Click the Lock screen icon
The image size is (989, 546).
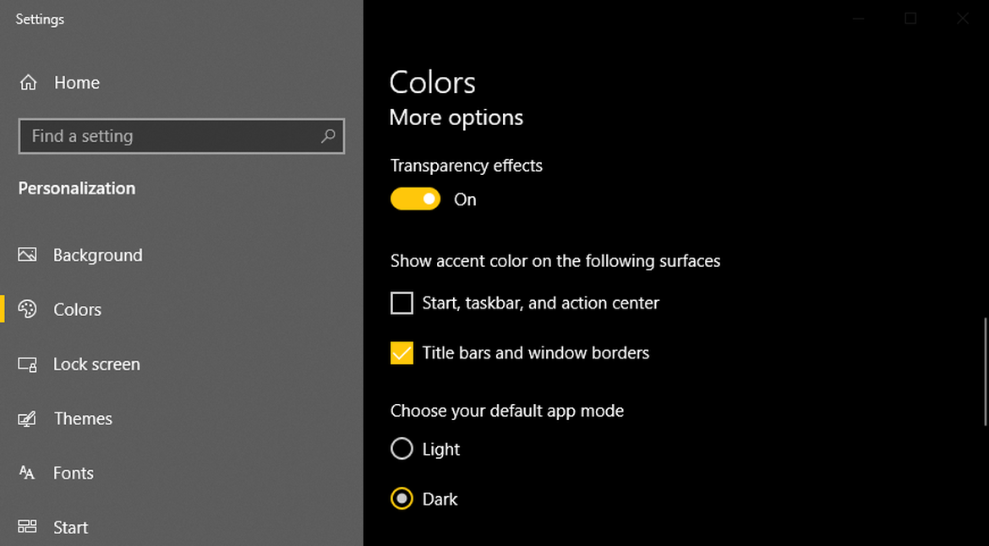(28, 364)
